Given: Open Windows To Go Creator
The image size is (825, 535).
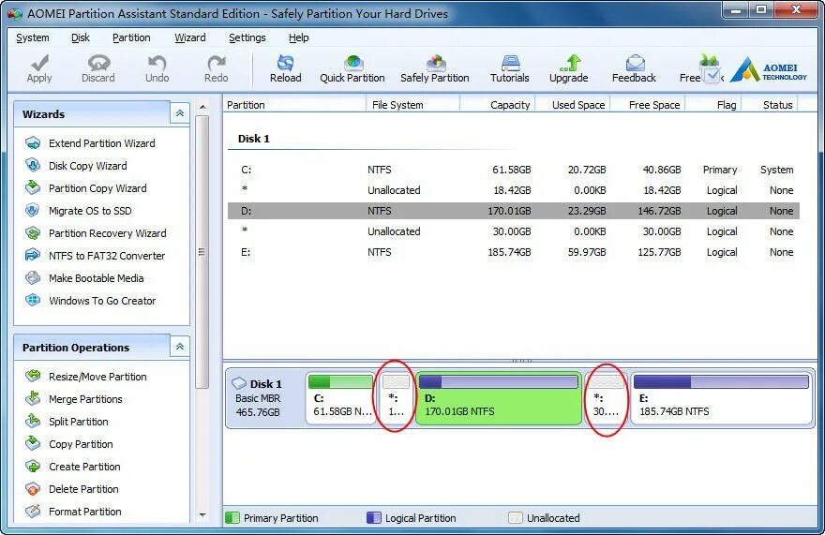Looking at the screenshot, I should tap(102, 301).
